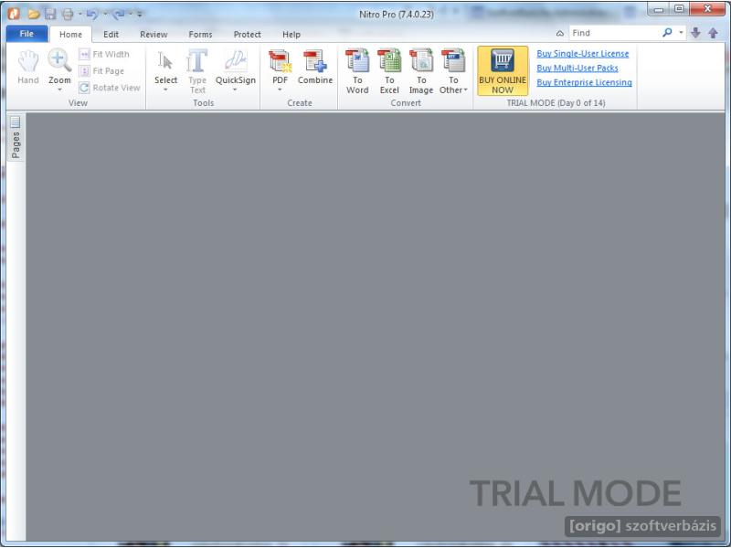Focus the Find search field
This screenshot has height=548, width=731.
point(614,33)
